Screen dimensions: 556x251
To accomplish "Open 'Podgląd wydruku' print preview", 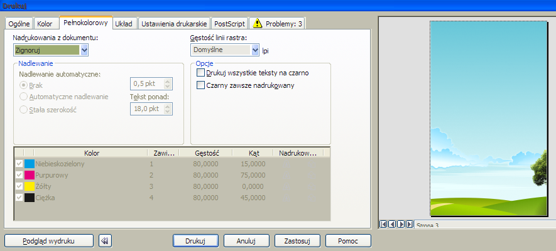I will (x=49, y=240).
